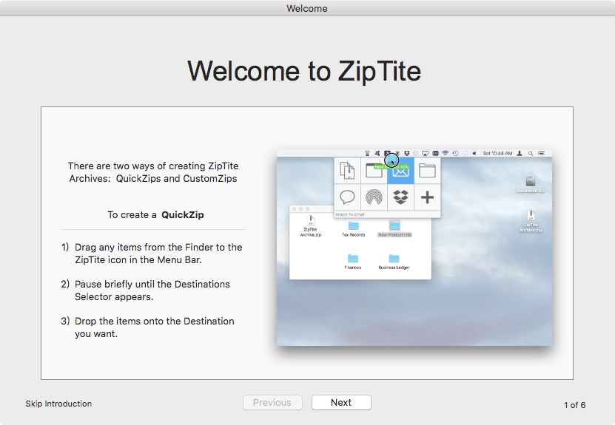Click the disabled Previous button
Image resolution: width=615 pixels, height=425 pixels.
[272, 402]
